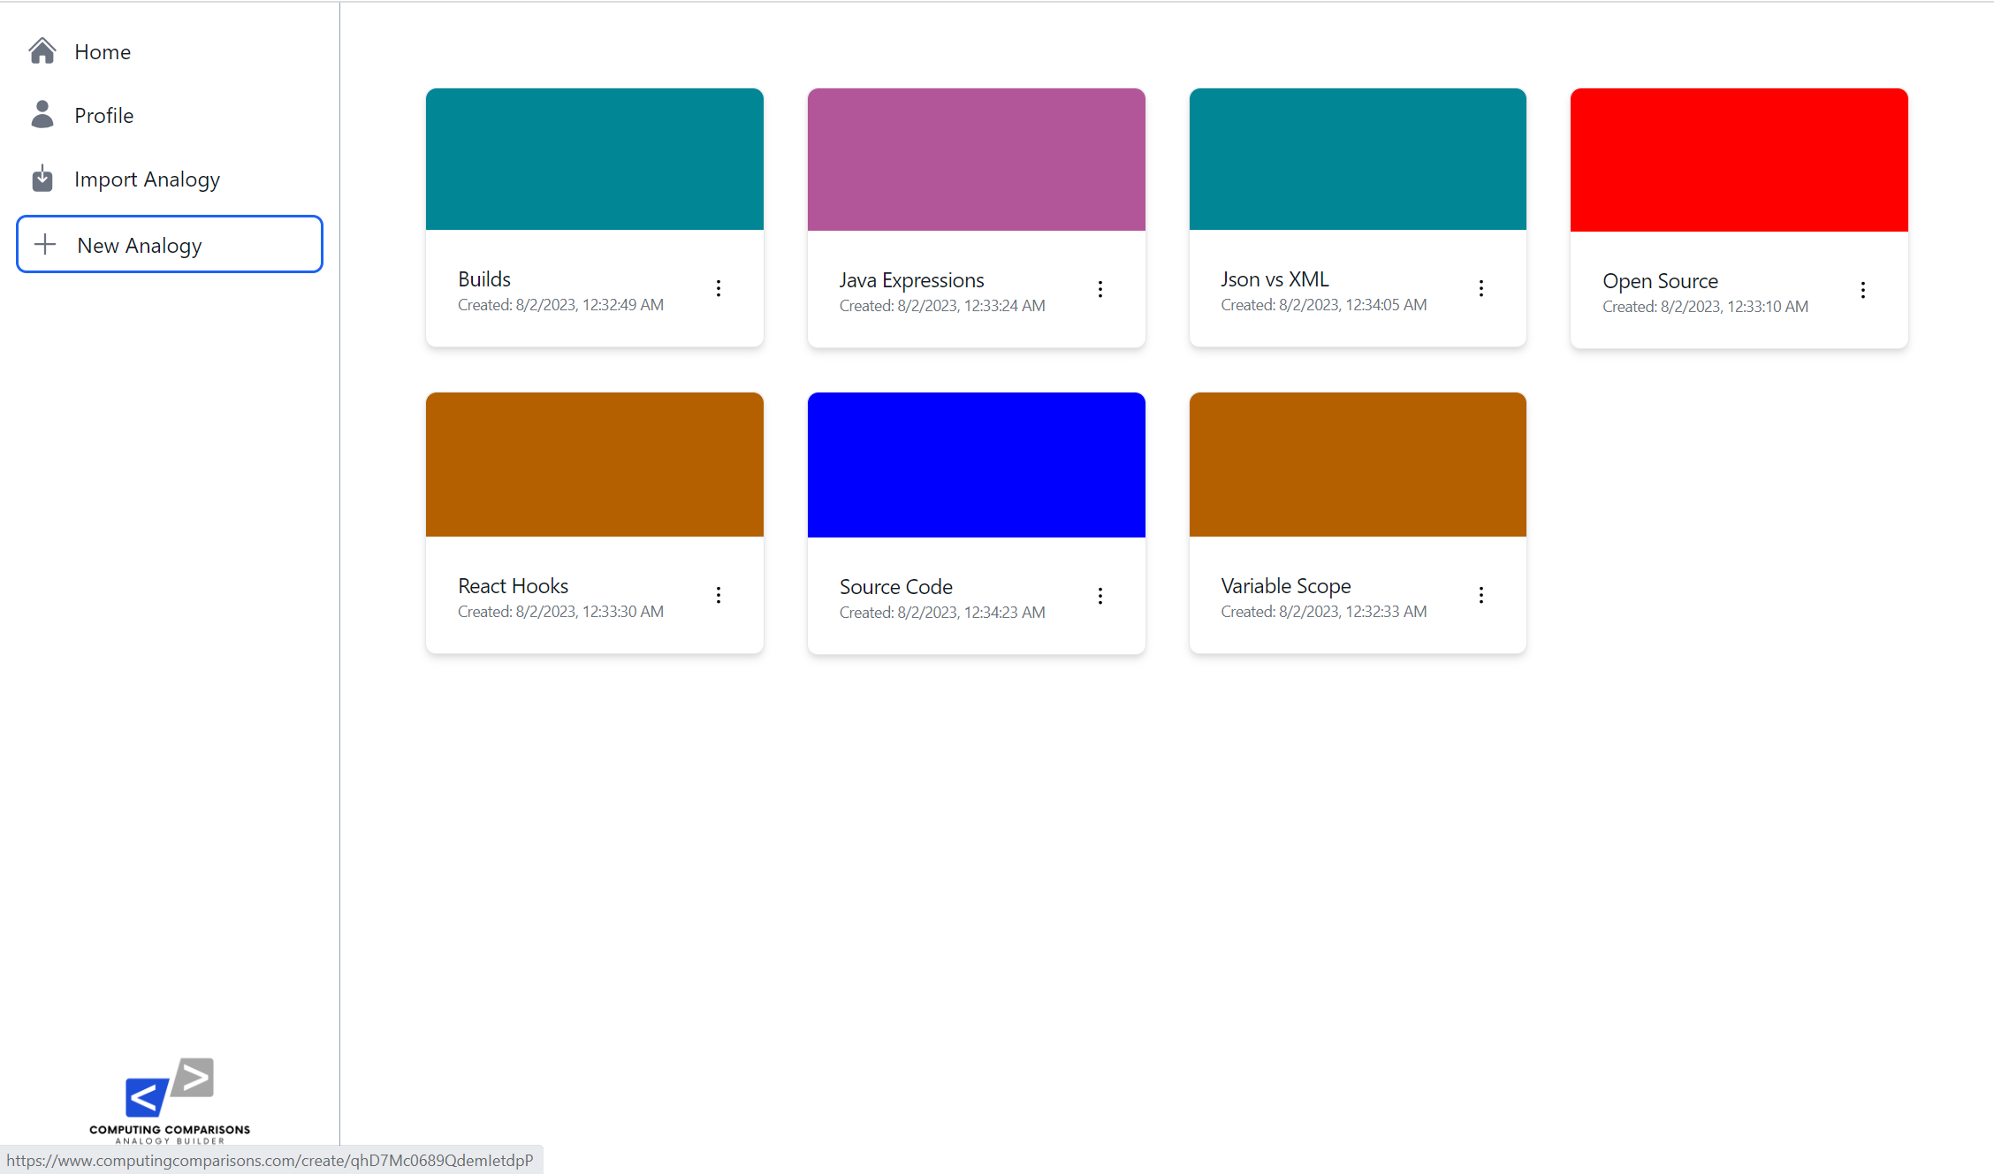The image size is (1994, 1174).
Task: Click the Builds title text
Action: coord(484,279)
